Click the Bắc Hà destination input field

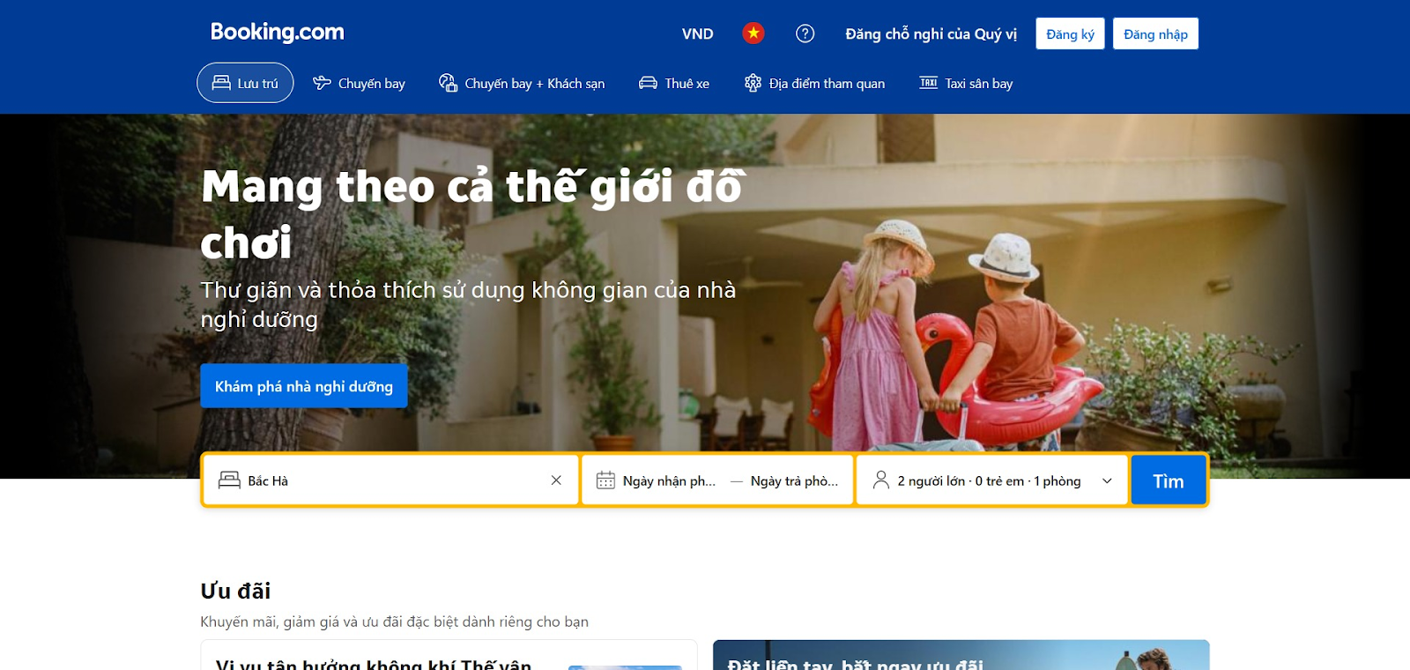pos(391,480)
